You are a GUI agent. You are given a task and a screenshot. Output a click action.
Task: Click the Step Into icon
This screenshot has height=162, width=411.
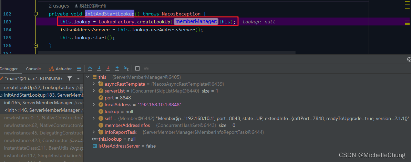[x=99, y=68]
